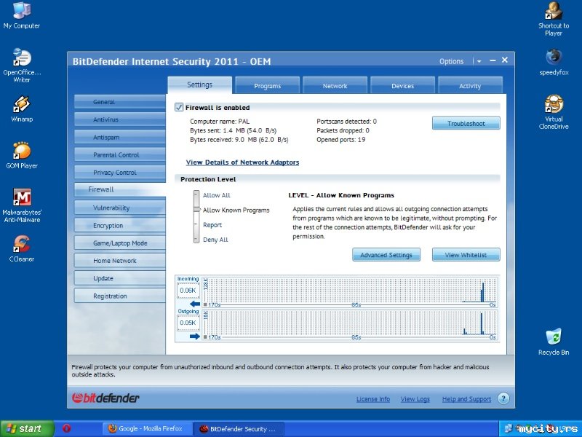Viewport: 582px width, 437px height.
Task: Click the outgoing 0.05K rate box
Action: (x=188, y=323)
